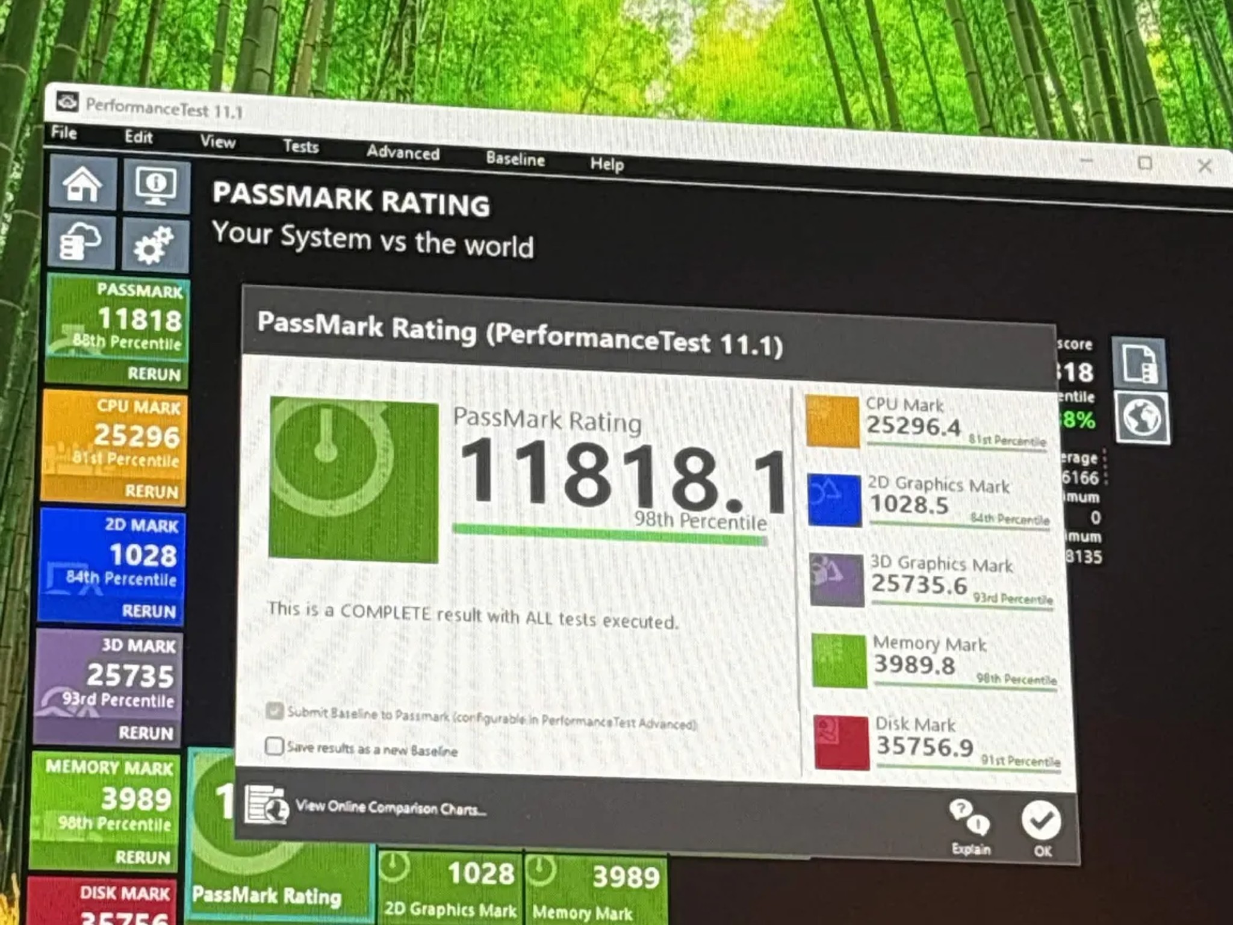
Task: Click the Memory Mark 3989.8 value
Action: (915, 665)
